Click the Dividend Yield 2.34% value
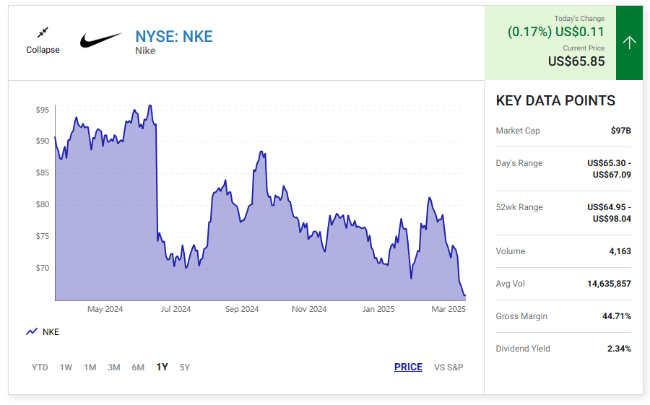Image resolution: width=650 pixels, height=405 pixels. tap(619, 349)
